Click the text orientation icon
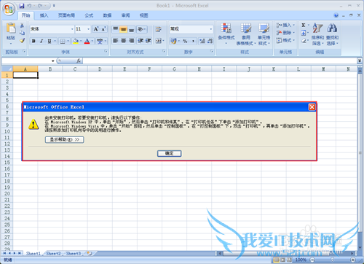This screenshot has width=364, height=264. point(141,29)
